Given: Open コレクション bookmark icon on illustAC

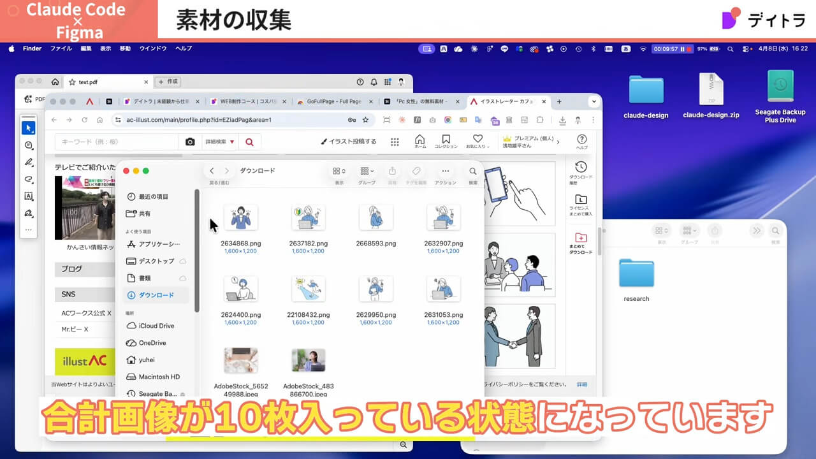Looking at the screenshot, I should 446,142.
